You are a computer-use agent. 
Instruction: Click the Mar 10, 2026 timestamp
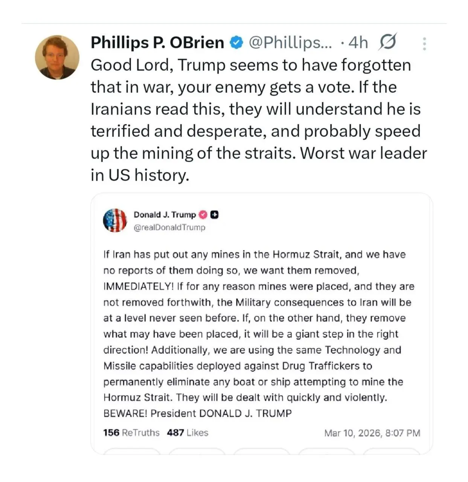(x=372, y=433)
